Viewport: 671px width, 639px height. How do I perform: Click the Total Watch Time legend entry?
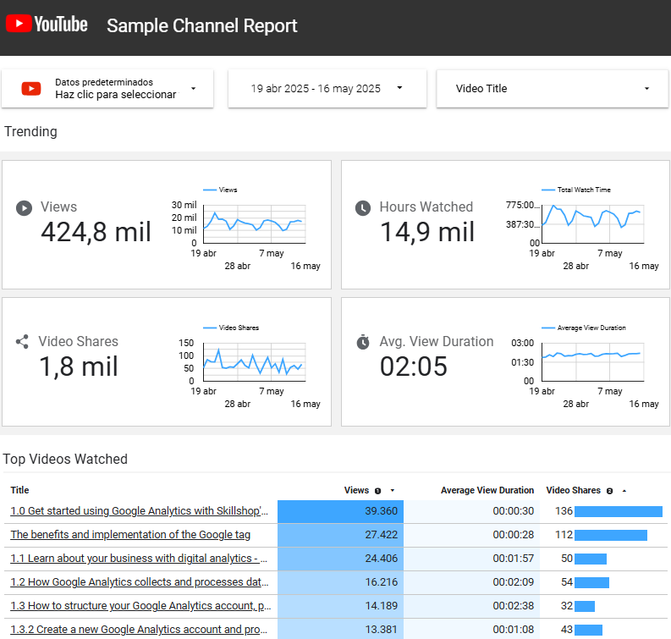click(576, 190)
